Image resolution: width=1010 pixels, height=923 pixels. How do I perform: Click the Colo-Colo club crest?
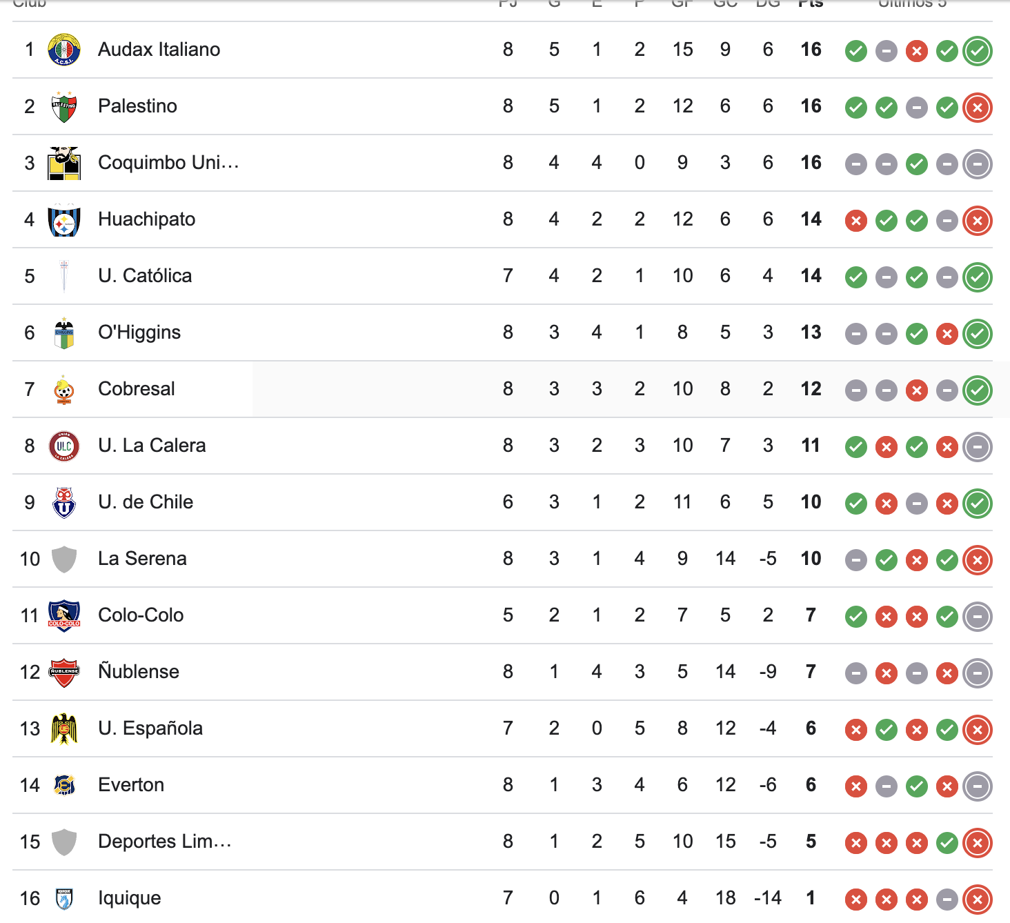pos(65,616)
